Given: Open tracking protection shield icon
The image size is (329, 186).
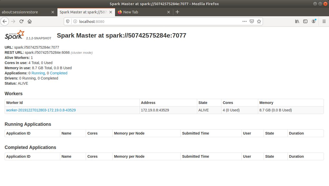Looking at the screenshot, I should [68, 22].
